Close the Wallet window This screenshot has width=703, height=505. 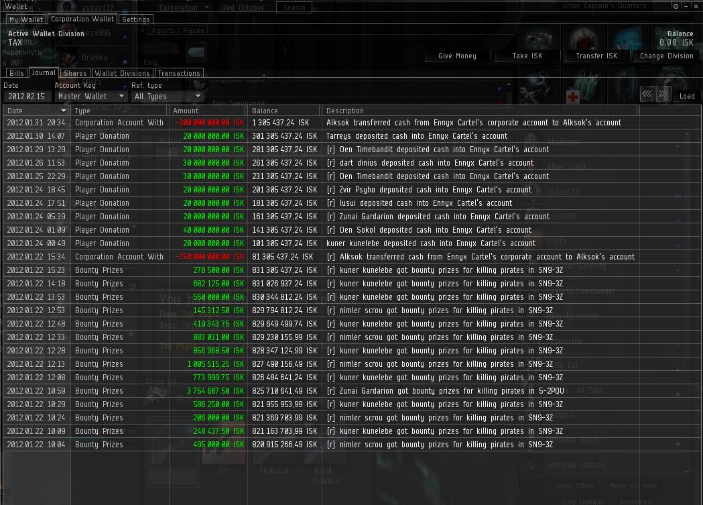click(696, 6)
